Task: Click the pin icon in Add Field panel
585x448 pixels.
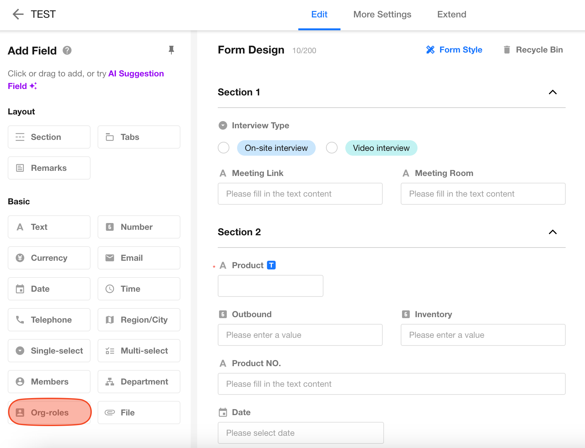Action: tap(171, 50)
